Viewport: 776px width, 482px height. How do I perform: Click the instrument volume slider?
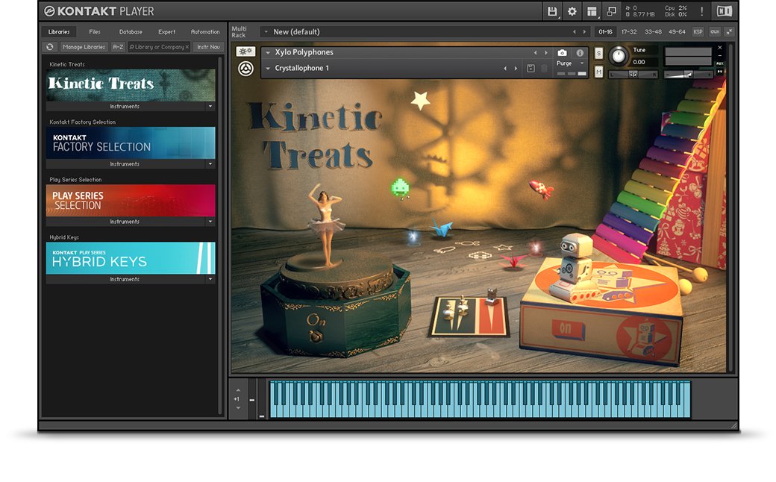[x=687, y=74]
